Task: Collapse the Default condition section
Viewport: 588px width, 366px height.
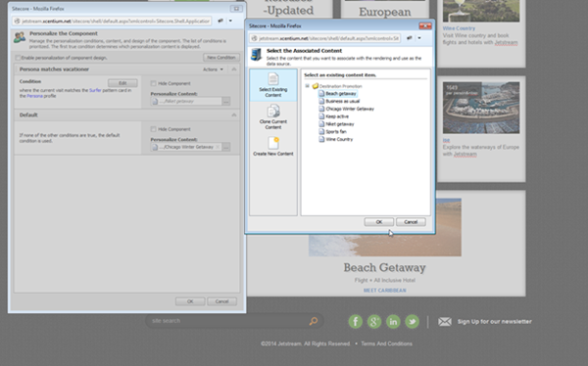Action: (x=234, y=115)
